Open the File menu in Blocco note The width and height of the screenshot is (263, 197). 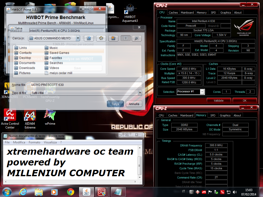tap(7, 142)
